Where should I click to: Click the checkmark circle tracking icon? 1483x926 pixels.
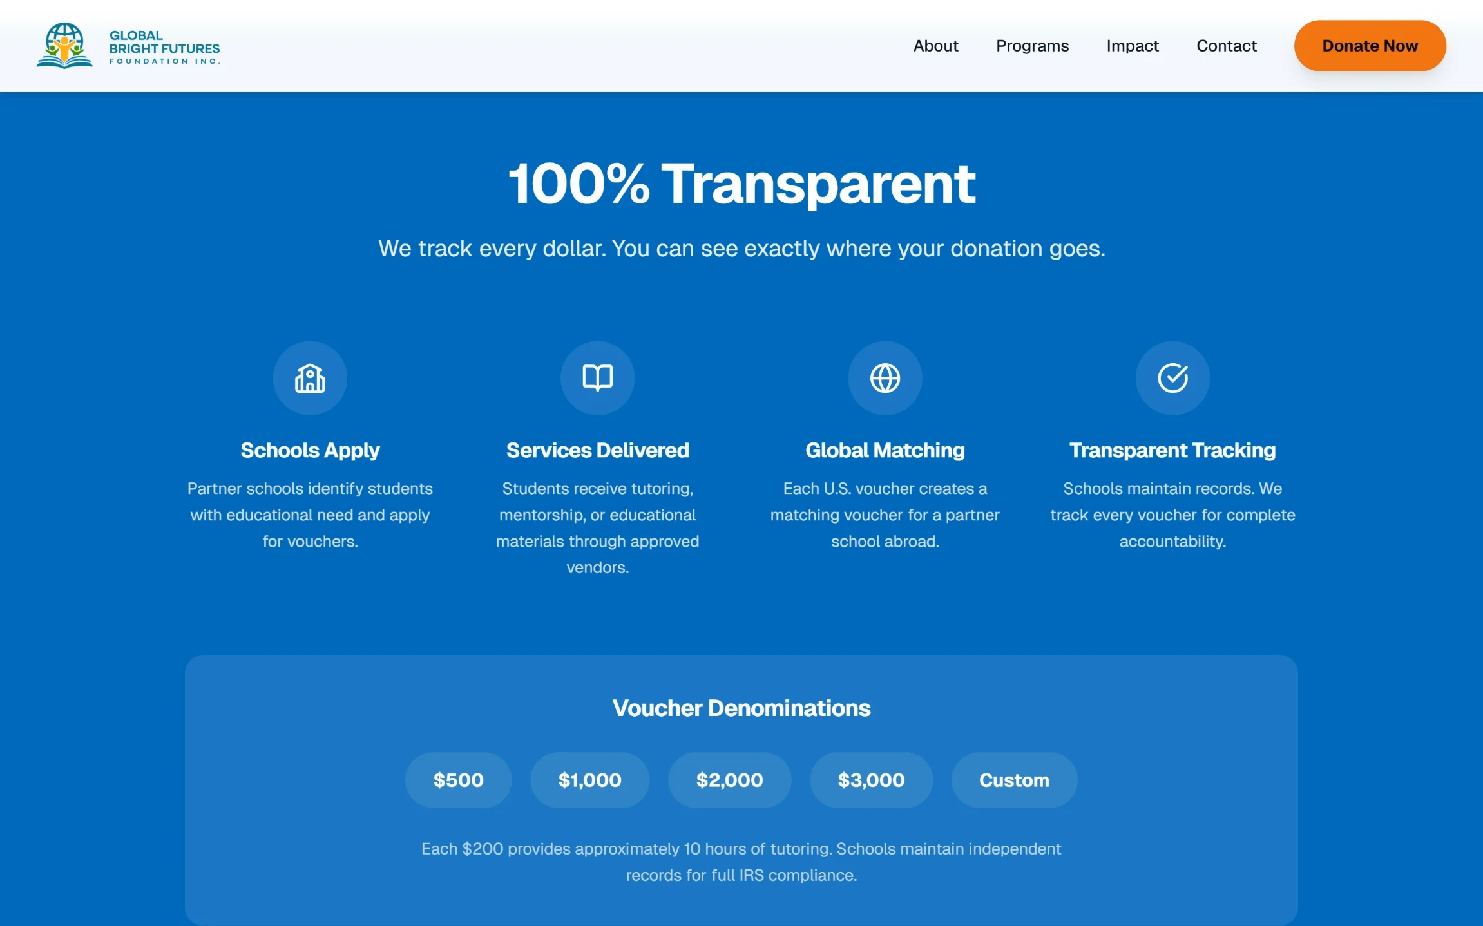1172,378
